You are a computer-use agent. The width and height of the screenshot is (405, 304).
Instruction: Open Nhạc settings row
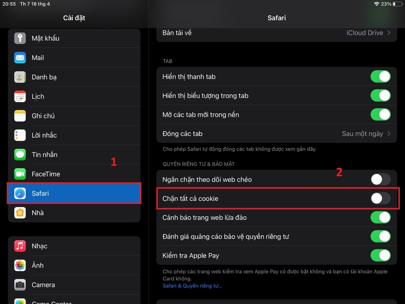pyautogui.click(x=74, y=246)
